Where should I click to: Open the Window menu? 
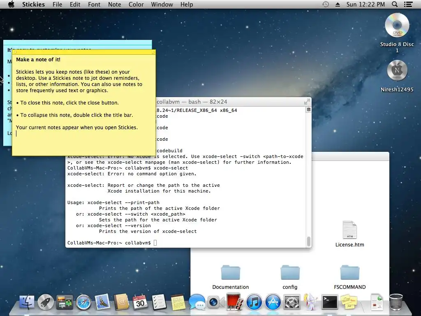point(162,4)
